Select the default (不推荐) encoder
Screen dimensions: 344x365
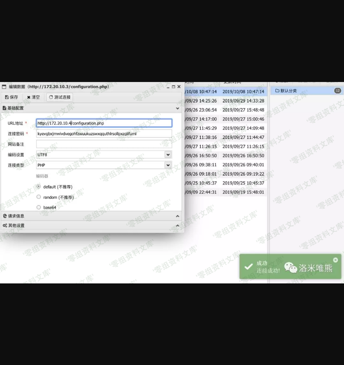[x=39, y=187]
